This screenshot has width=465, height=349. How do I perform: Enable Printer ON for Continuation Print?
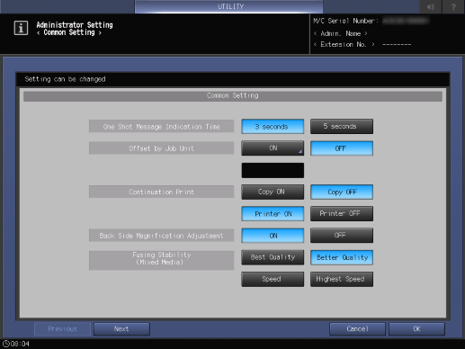[x=273, y=214]
